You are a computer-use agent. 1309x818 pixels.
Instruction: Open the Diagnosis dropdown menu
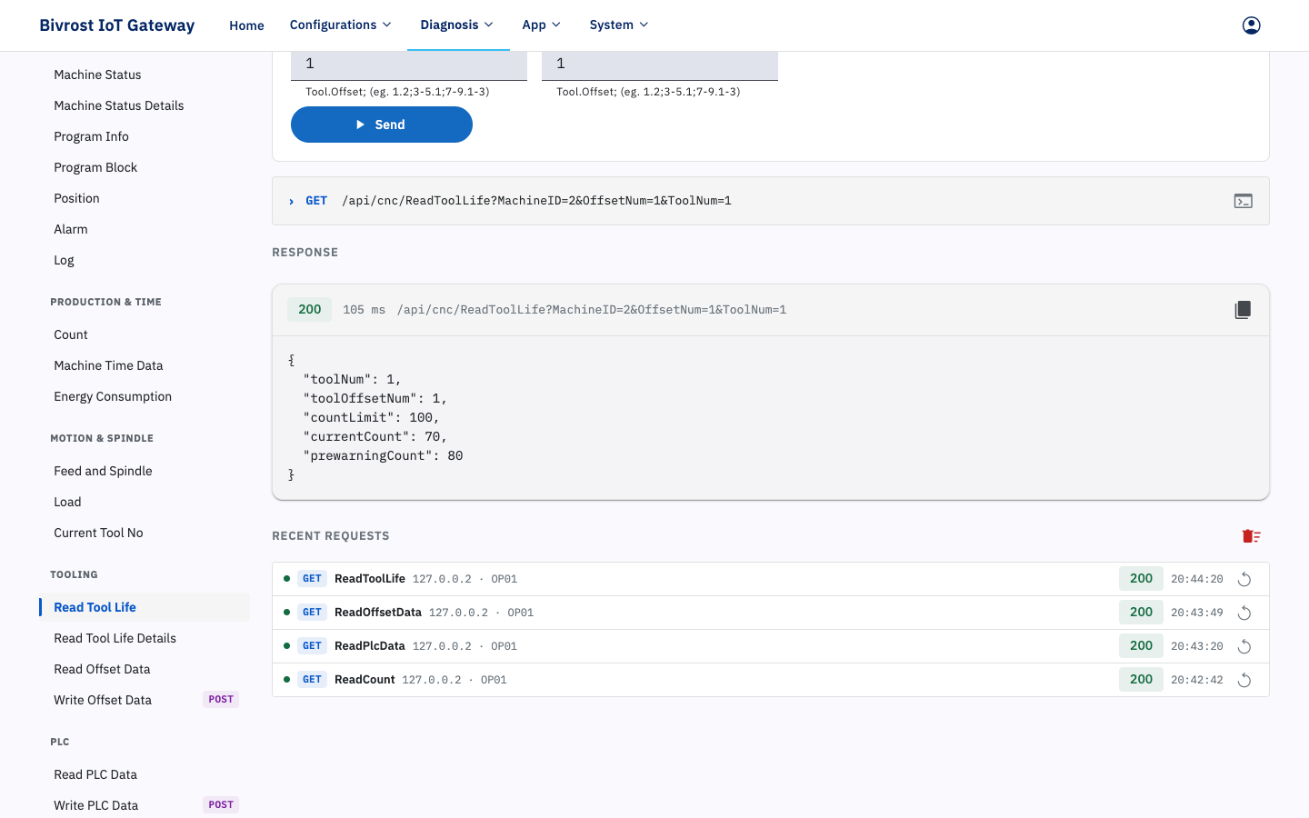click(x=457, y=25)
